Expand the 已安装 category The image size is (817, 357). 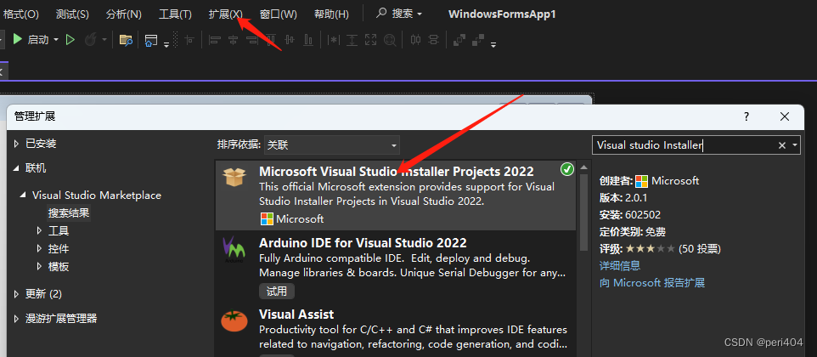[x=16, y=144]
